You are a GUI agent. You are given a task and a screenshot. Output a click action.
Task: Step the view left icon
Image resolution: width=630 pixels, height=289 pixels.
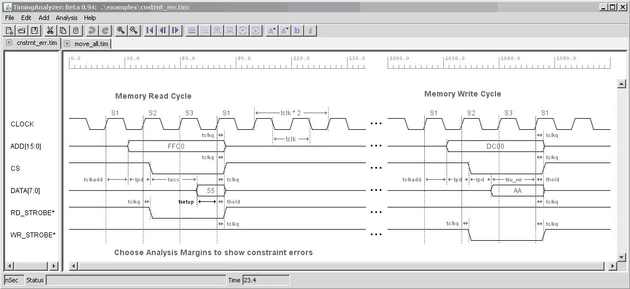(163, 31)
